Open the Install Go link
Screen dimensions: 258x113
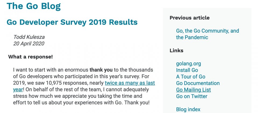pyautogui.click(x=187, y=70)
